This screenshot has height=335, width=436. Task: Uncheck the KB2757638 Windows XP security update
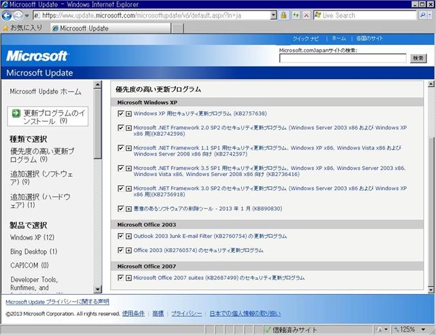pos(121,113)
